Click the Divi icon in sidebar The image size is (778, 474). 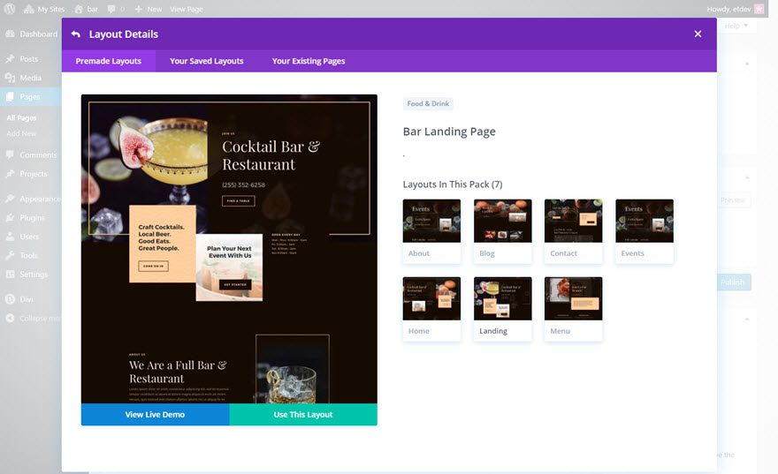[9, 299]
